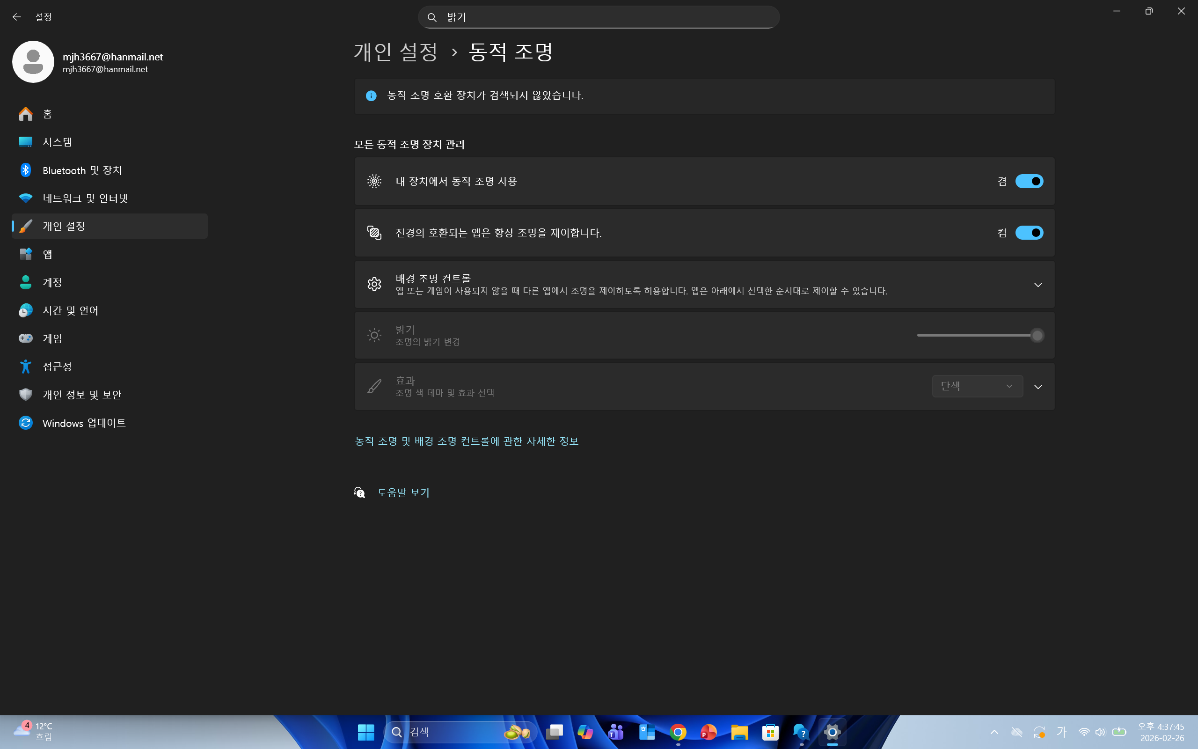Expand the 효과 settings row
Screen dimensions: 1198x749
pos(1038,387)
